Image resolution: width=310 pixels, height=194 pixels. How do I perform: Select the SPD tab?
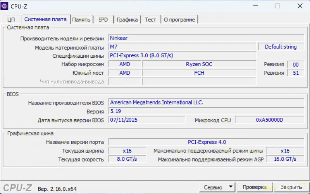(x=103, y=19)
